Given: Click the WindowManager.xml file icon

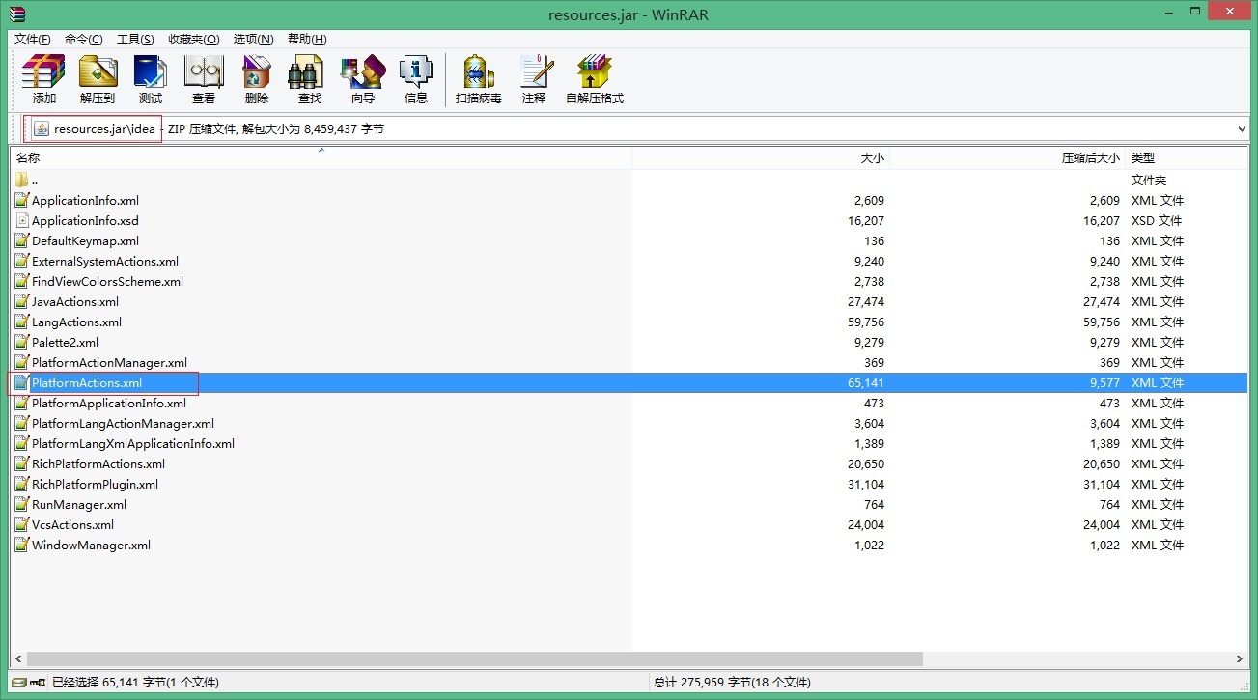Looking at the screenshot, I should coord(22,546).
